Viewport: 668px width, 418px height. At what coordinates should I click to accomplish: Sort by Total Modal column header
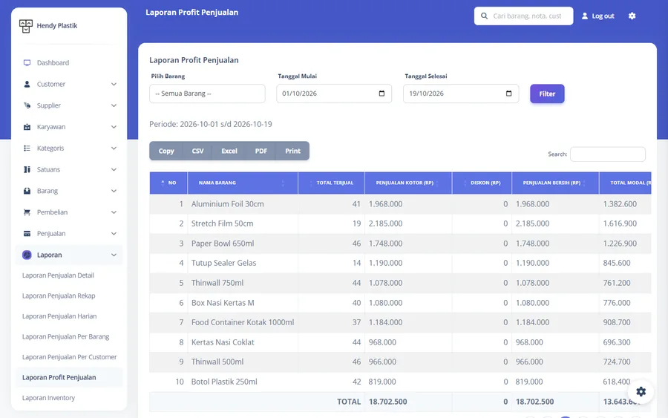coord(625,183)
